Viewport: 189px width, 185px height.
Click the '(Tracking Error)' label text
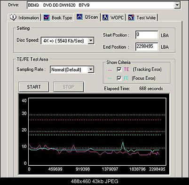point(147,69)
